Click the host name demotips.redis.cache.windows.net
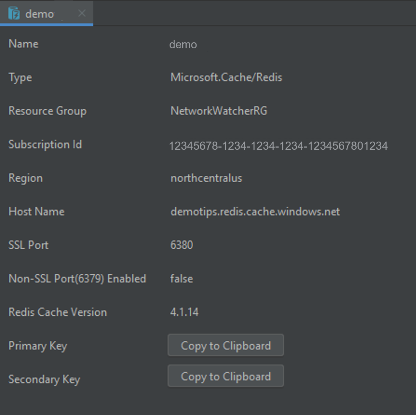416x415 pixels. tap(255, 212)
